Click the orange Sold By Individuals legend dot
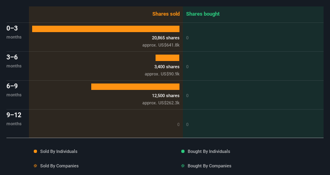 35,151
